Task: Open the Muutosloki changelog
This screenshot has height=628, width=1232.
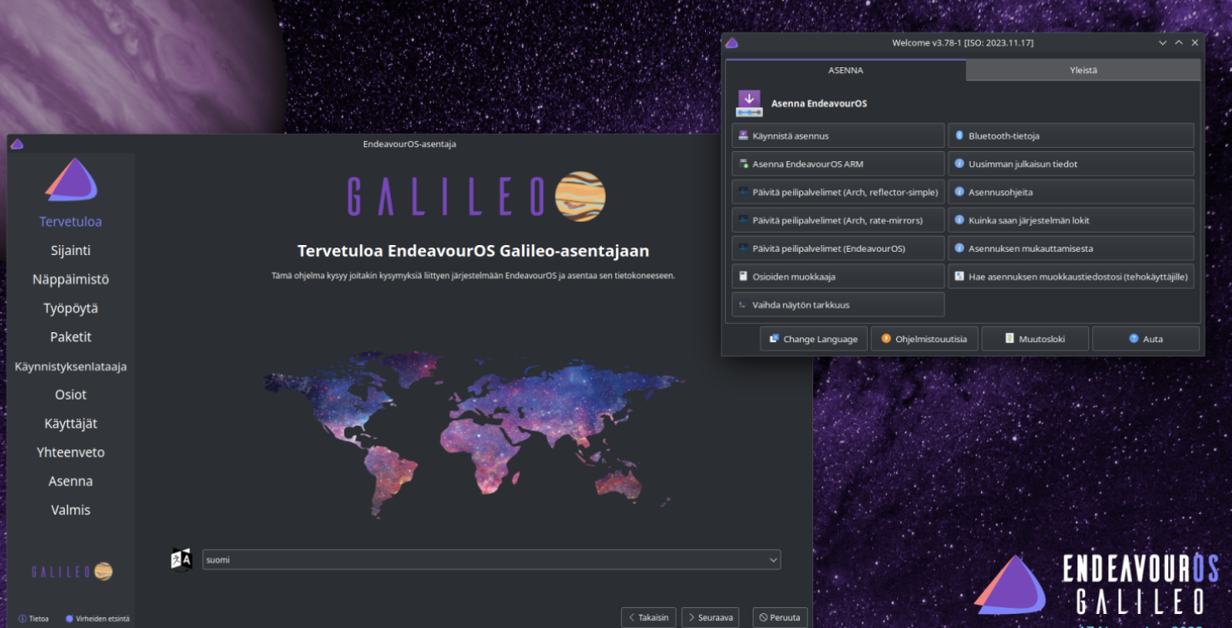Action: tap(1035, 339)
